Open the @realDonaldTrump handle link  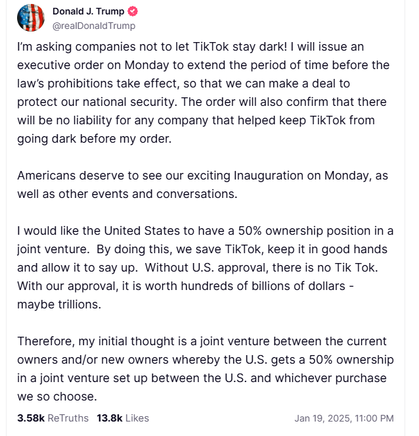click(93, 26)
